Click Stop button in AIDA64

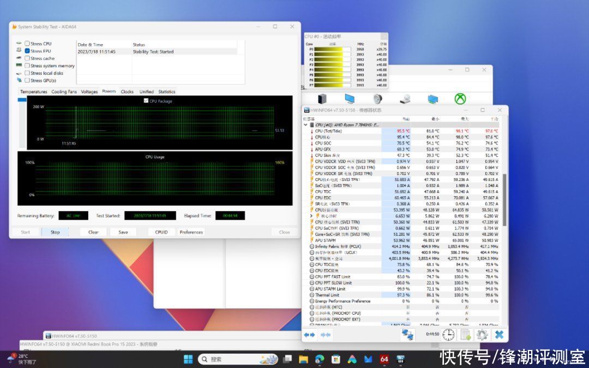point(55,232)
